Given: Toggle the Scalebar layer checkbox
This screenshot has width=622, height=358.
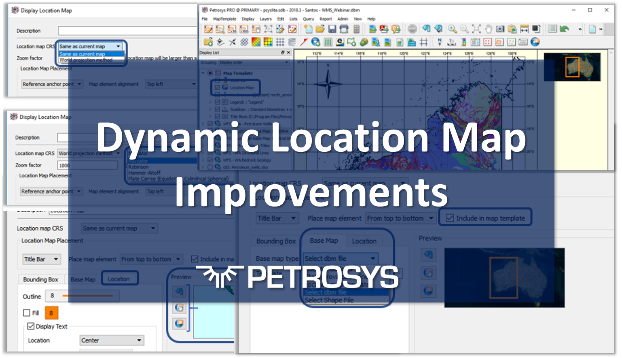Looking at the screenshot, I should click(x=218, y=109).
